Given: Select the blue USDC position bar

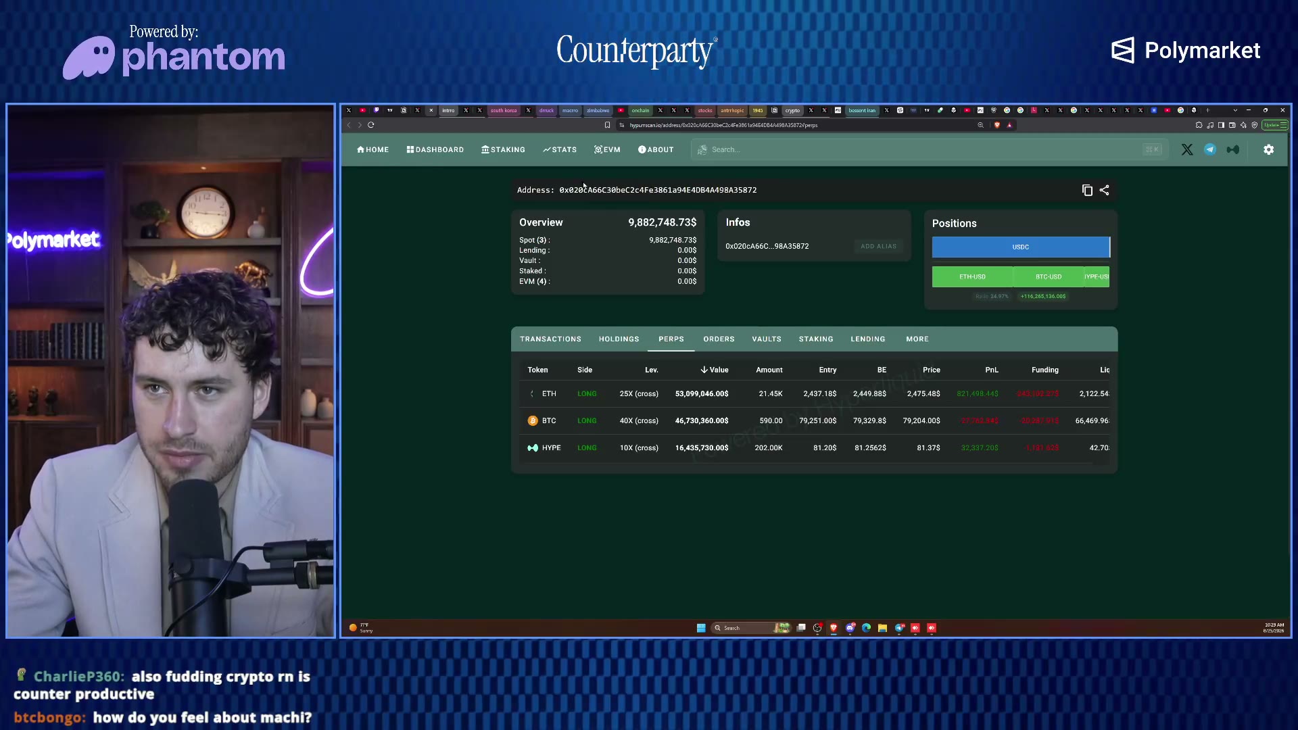Looking at the screenshot, I should point(1021,247).
